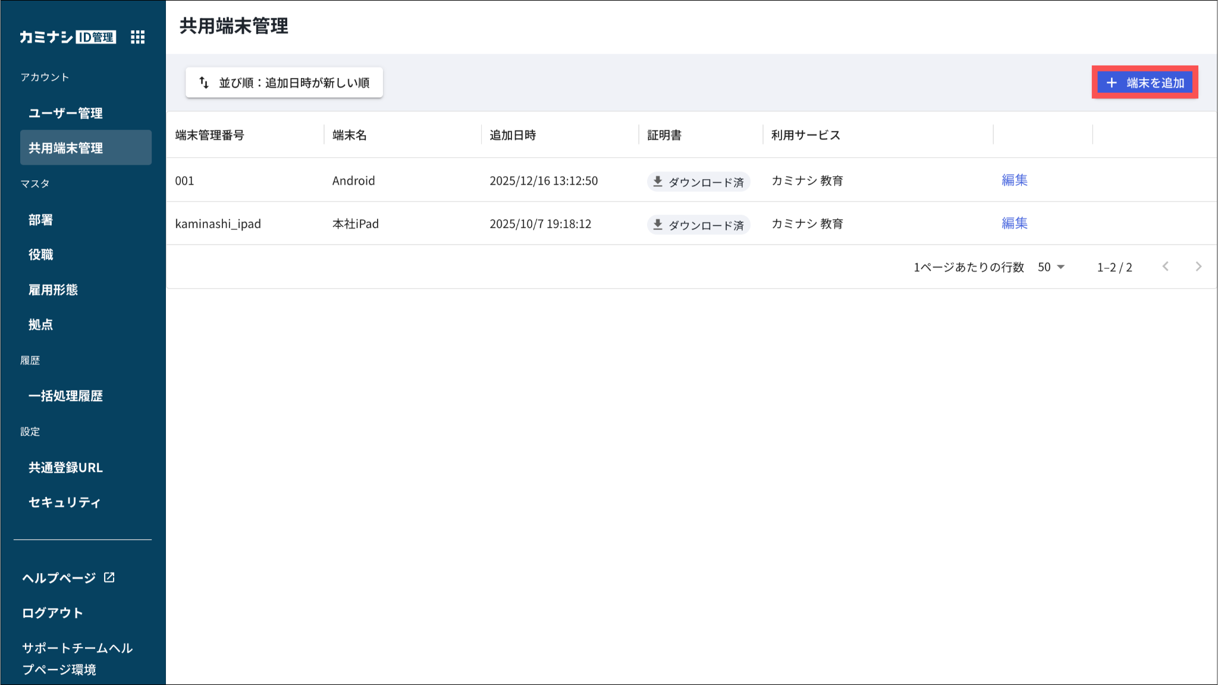Click the 追加日時 column header
Image resolution: width=1218 pixels, height=685 pixels.
tap(513, 135)
